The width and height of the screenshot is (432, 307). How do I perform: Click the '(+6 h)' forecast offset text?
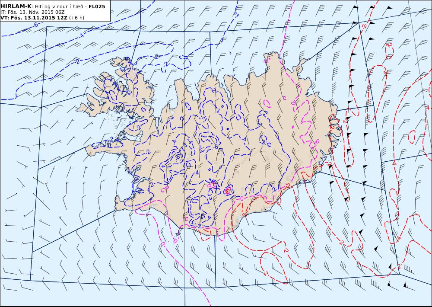coord(76,18)
